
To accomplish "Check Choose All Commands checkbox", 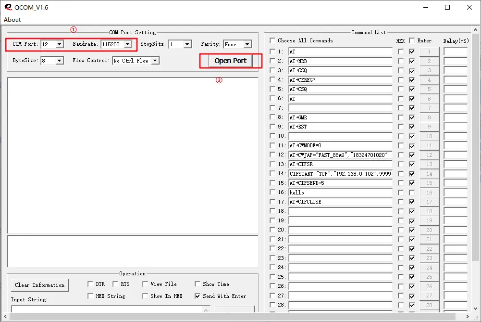I will 272,40.
